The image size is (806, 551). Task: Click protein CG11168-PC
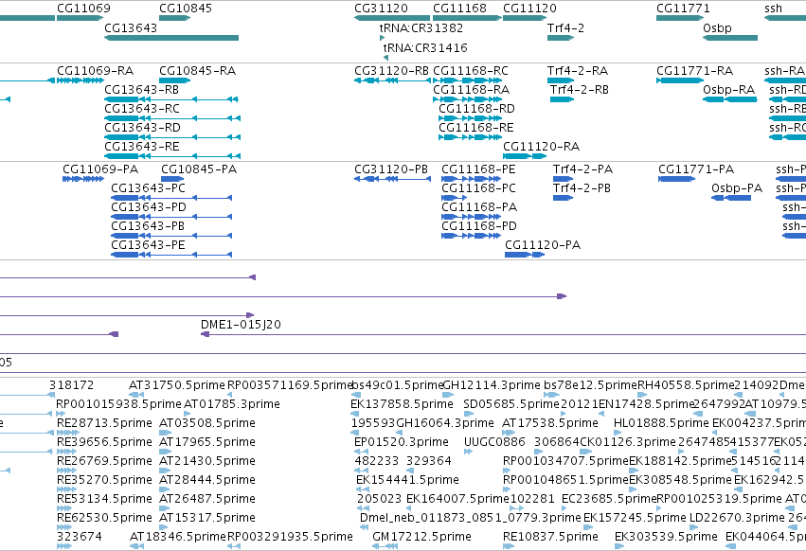(478, 188)
